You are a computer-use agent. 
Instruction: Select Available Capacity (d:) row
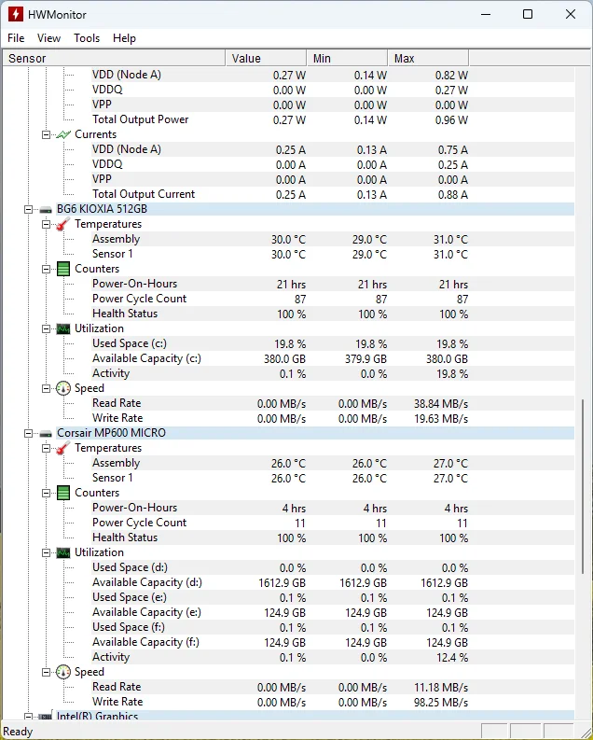(x=333, y=583)
